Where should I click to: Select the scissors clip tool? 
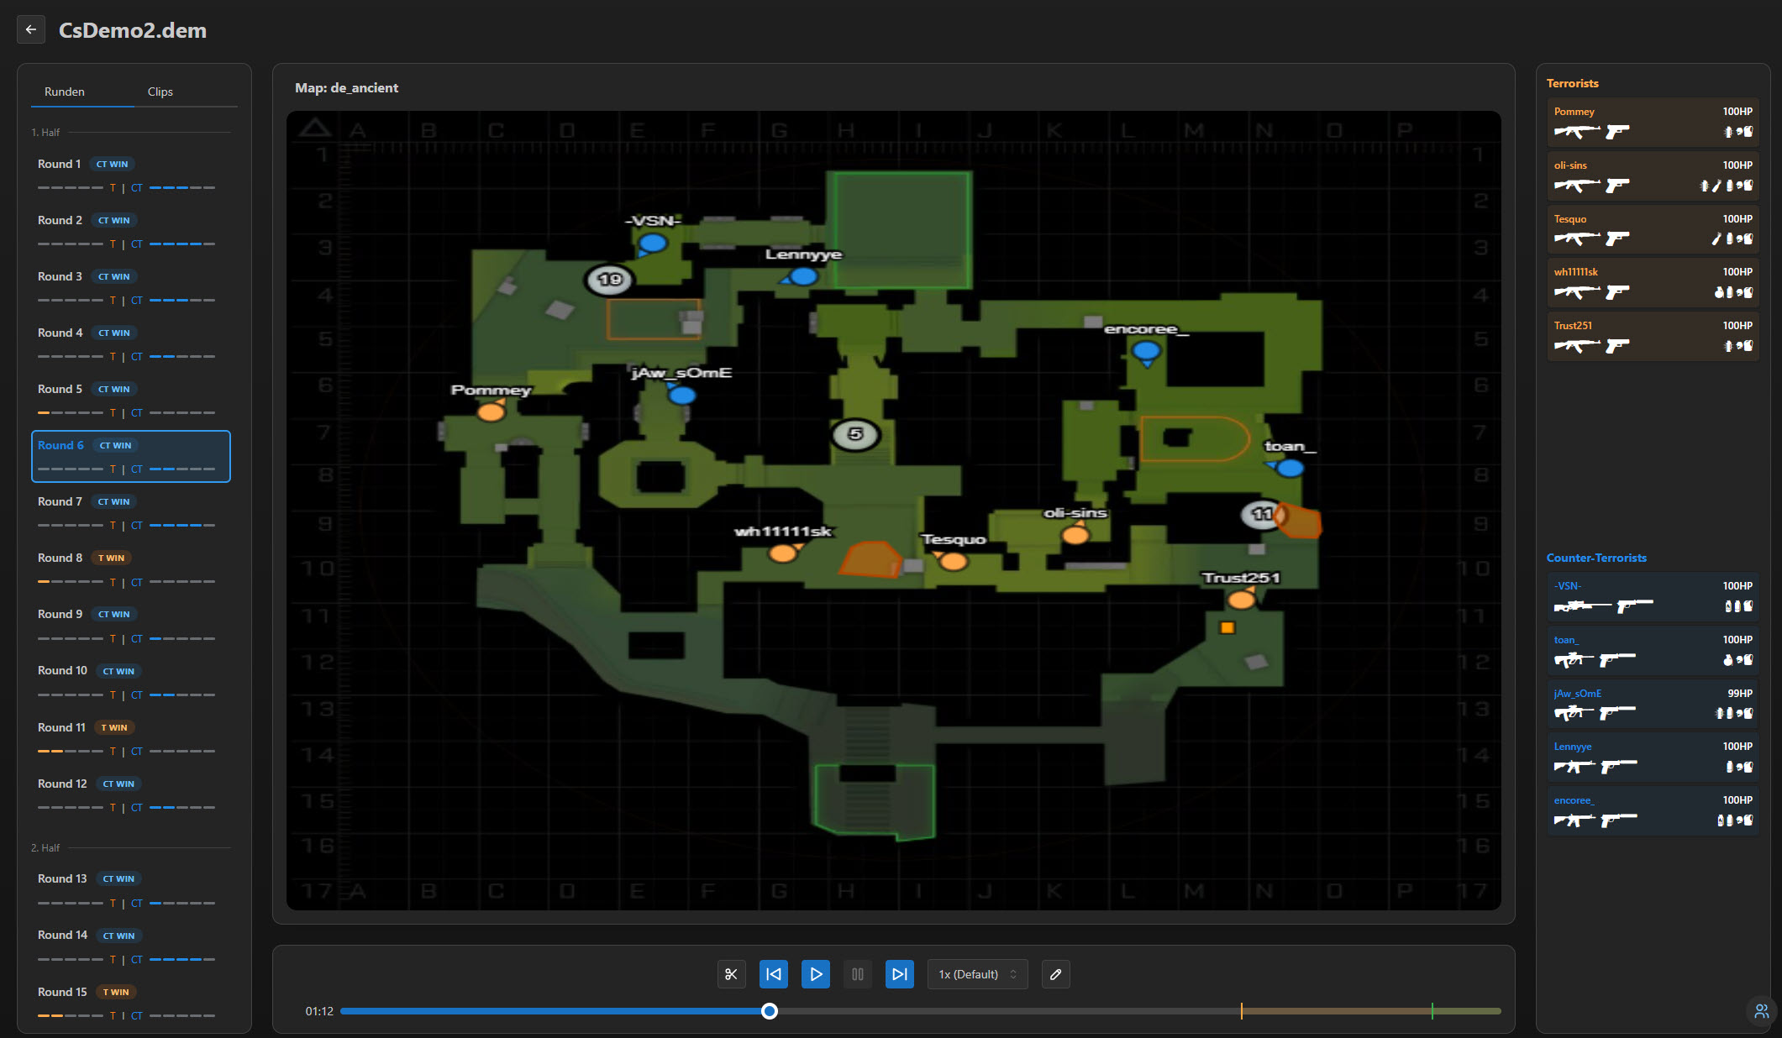click(730, 974)
